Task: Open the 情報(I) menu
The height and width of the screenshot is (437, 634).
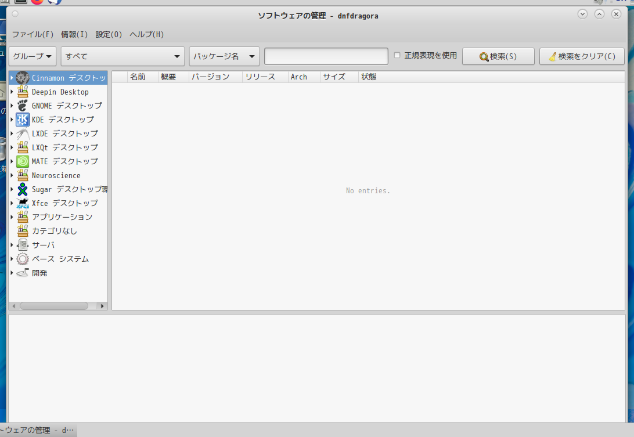Action: (74, 34)
